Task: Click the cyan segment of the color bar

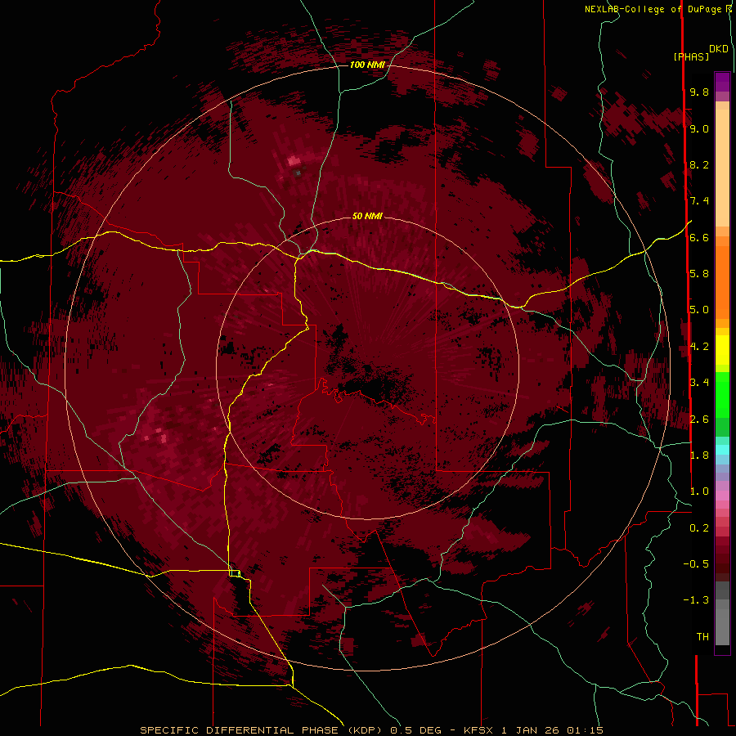Action: (x=722, y=450)
